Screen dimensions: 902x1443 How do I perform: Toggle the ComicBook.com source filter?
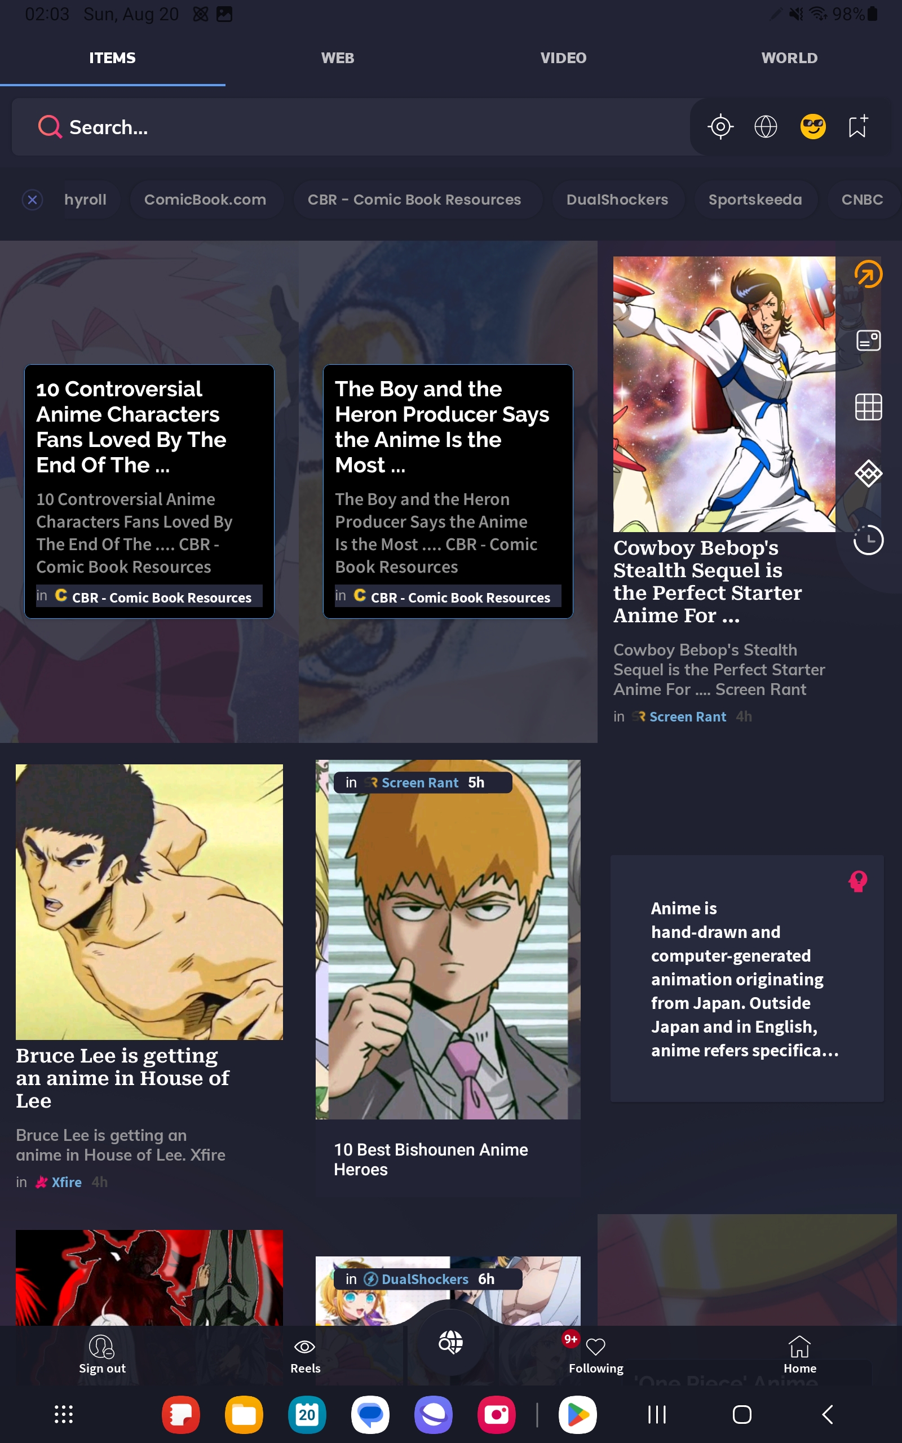(205, 200)
